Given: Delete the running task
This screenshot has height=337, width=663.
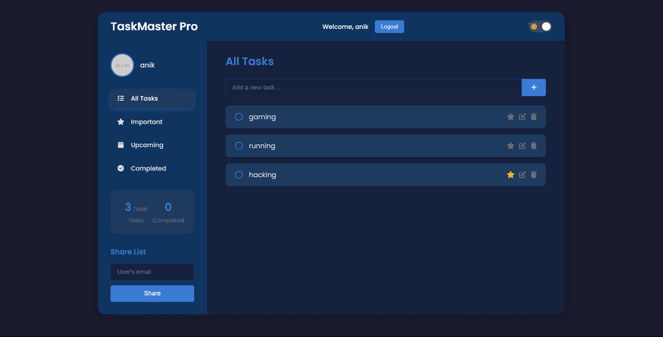Looking at the screenshot, I should pyautogui.click(x=534, y=146).
